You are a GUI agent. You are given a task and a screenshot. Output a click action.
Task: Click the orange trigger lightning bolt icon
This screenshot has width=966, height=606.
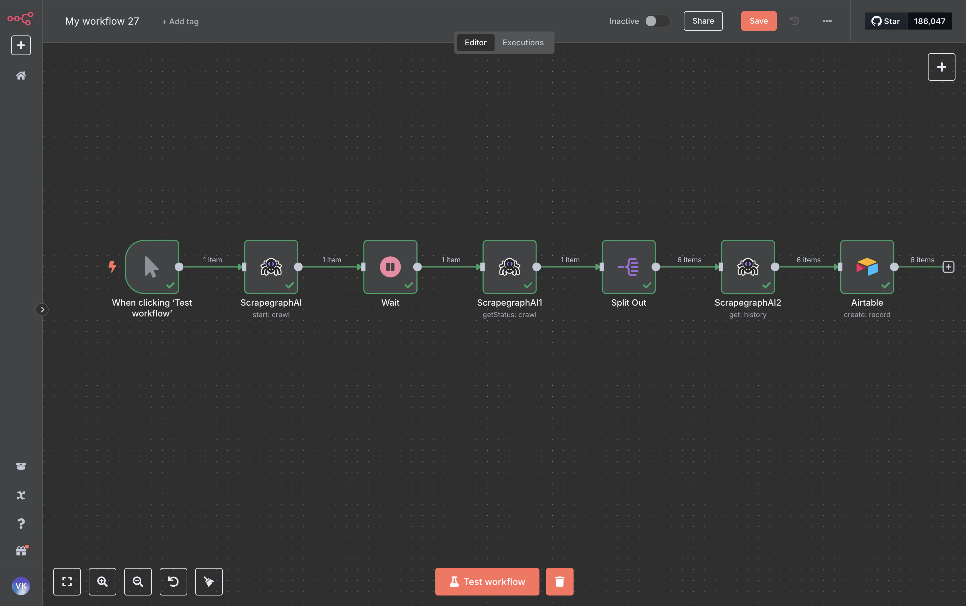click(x=112, y=267)
